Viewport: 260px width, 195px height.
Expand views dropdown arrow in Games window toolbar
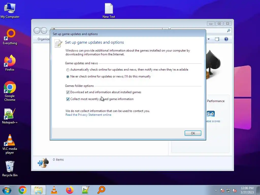point(209,39)
